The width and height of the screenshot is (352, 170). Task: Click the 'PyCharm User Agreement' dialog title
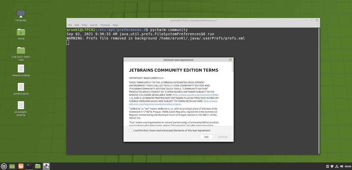178,60
